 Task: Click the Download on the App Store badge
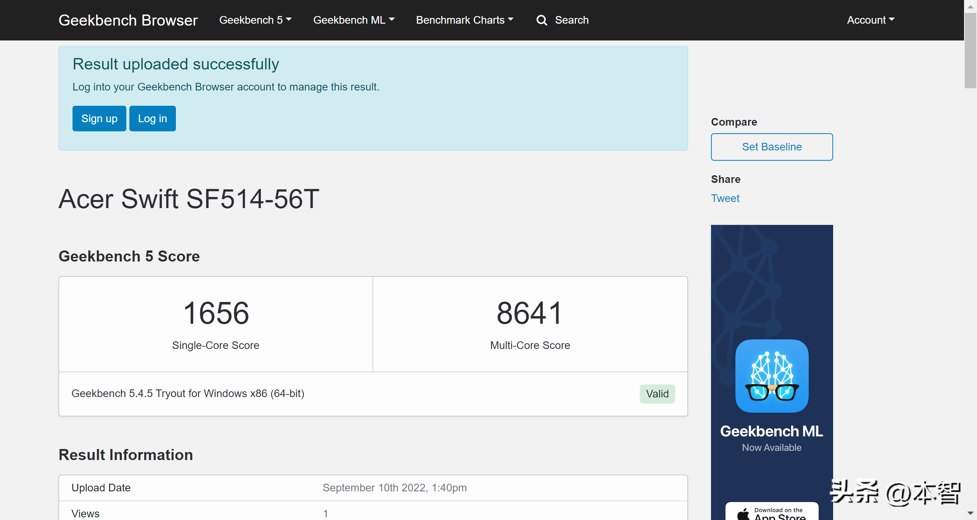(x=772, y=512)
